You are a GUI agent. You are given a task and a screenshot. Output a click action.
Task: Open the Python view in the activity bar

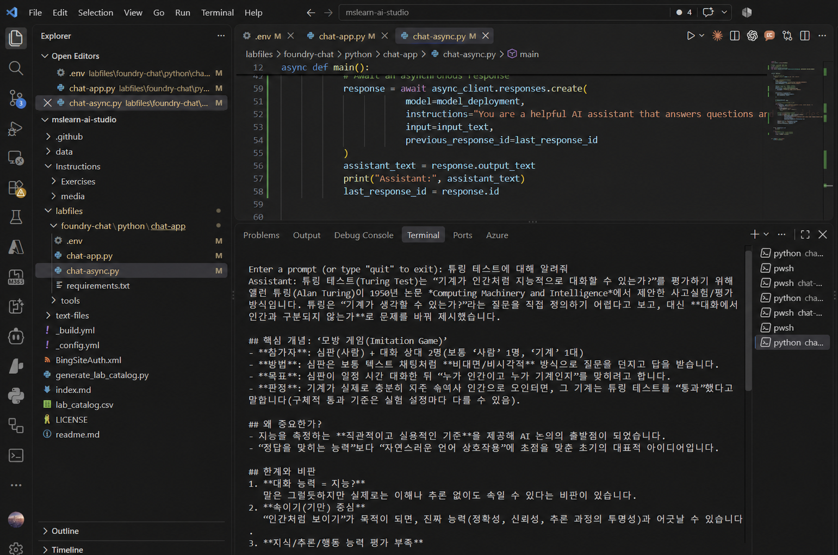click(x=16, y=396)
